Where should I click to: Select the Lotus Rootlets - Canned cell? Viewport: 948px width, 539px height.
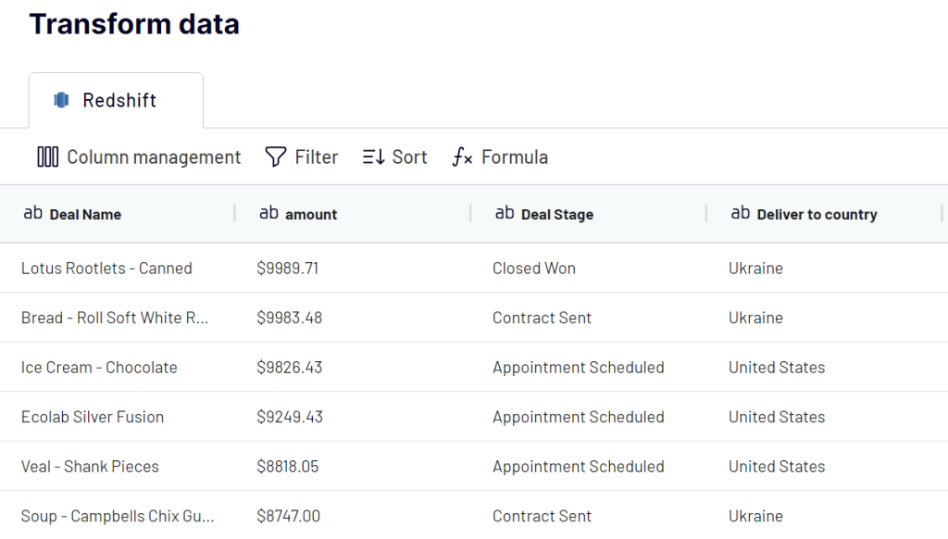(106, 268)
